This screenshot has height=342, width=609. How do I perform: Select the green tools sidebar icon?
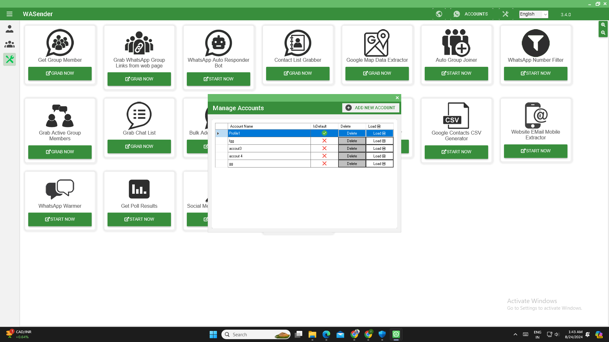tap(10, 59)
